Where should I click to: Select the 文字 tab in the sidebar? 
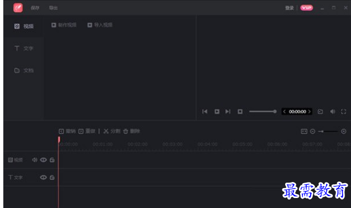(24, 48)
